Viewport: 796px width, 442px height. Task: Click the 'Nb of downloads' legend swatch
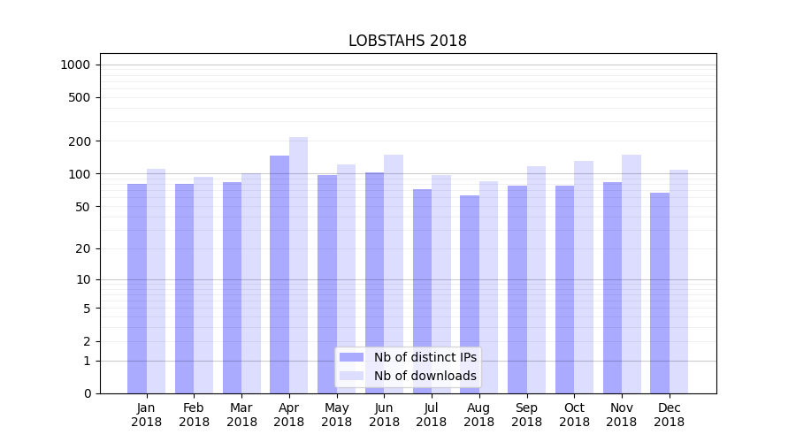tap(351, 376)
